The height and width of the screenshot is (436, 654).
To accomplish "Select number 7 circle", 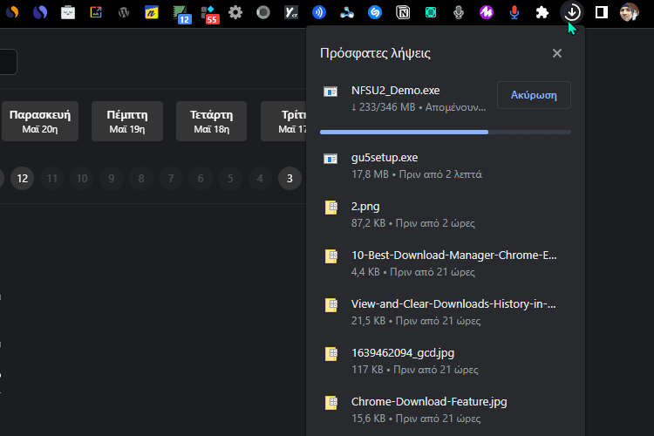I will pos(171,179).
